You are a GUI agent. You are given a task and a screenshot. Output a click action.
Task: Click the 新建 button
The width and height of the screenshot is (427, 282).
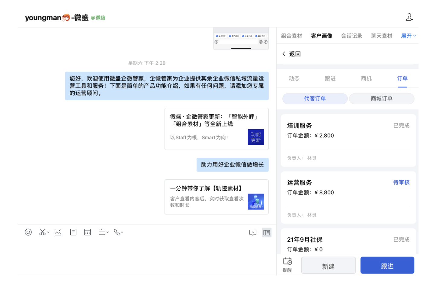328,265
